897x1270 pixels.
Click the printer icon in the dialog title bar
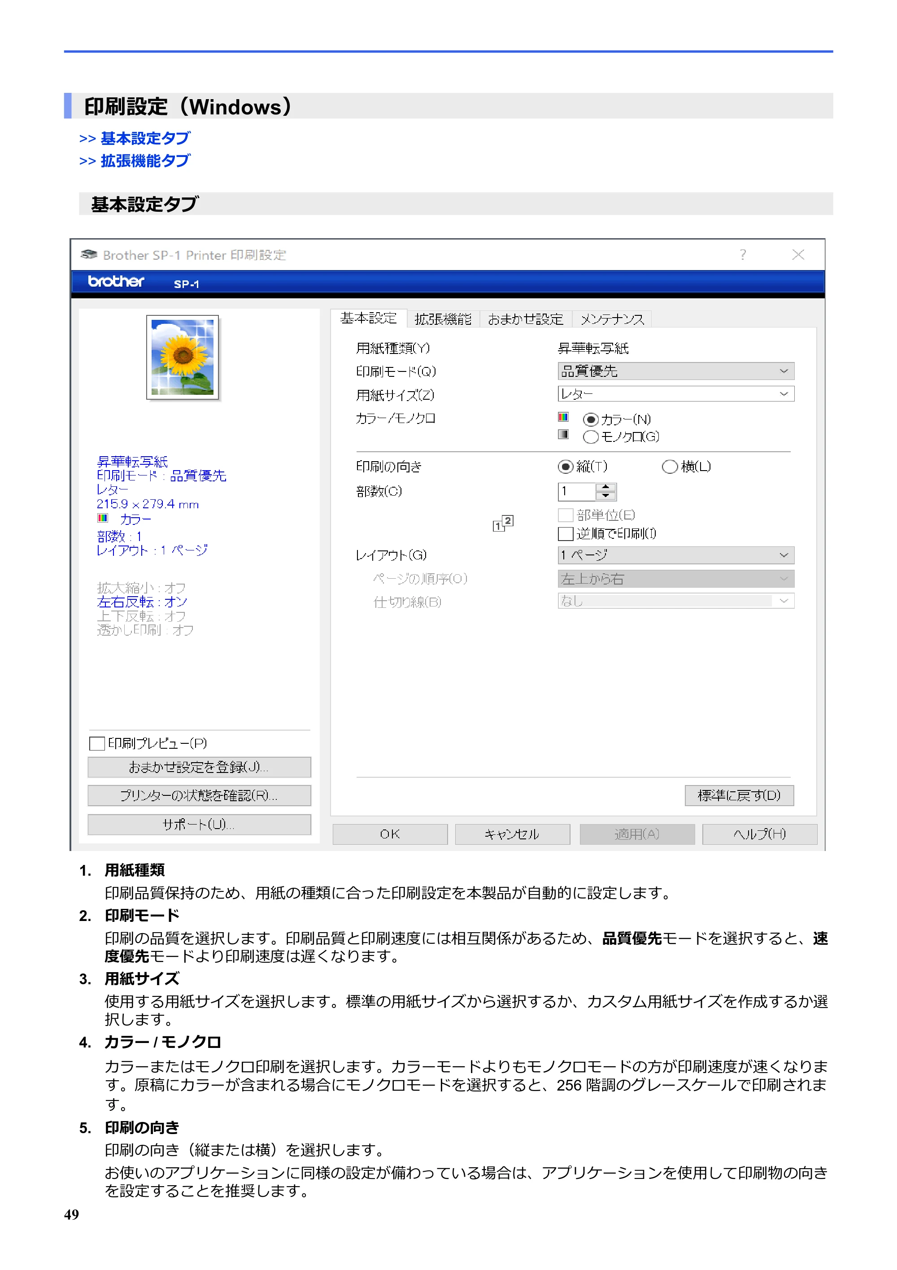pyautogui.click(x=88, y=254)
